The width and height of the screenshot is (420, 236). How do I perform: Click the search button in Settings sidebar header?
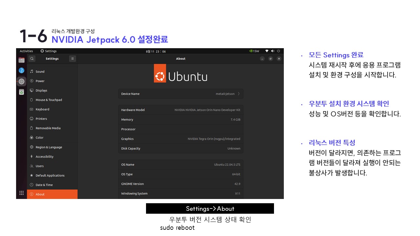[32, 59]
